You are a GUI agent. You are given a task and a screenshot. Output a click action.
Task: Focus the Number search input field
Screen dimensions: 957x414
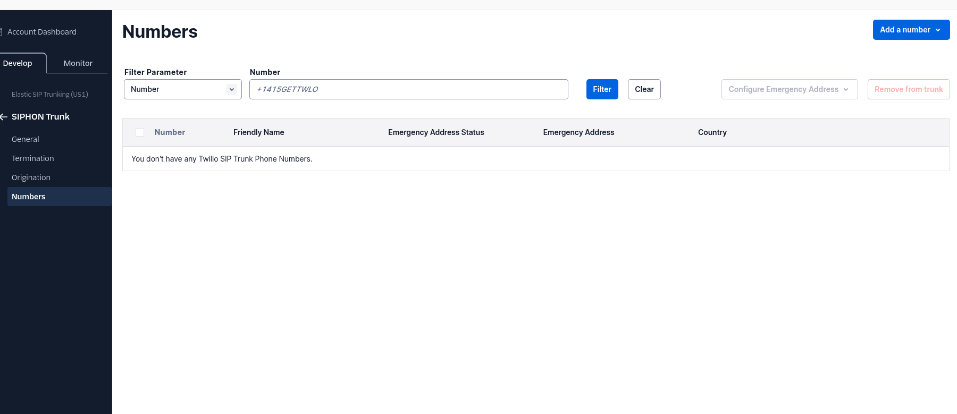[408, 89]
